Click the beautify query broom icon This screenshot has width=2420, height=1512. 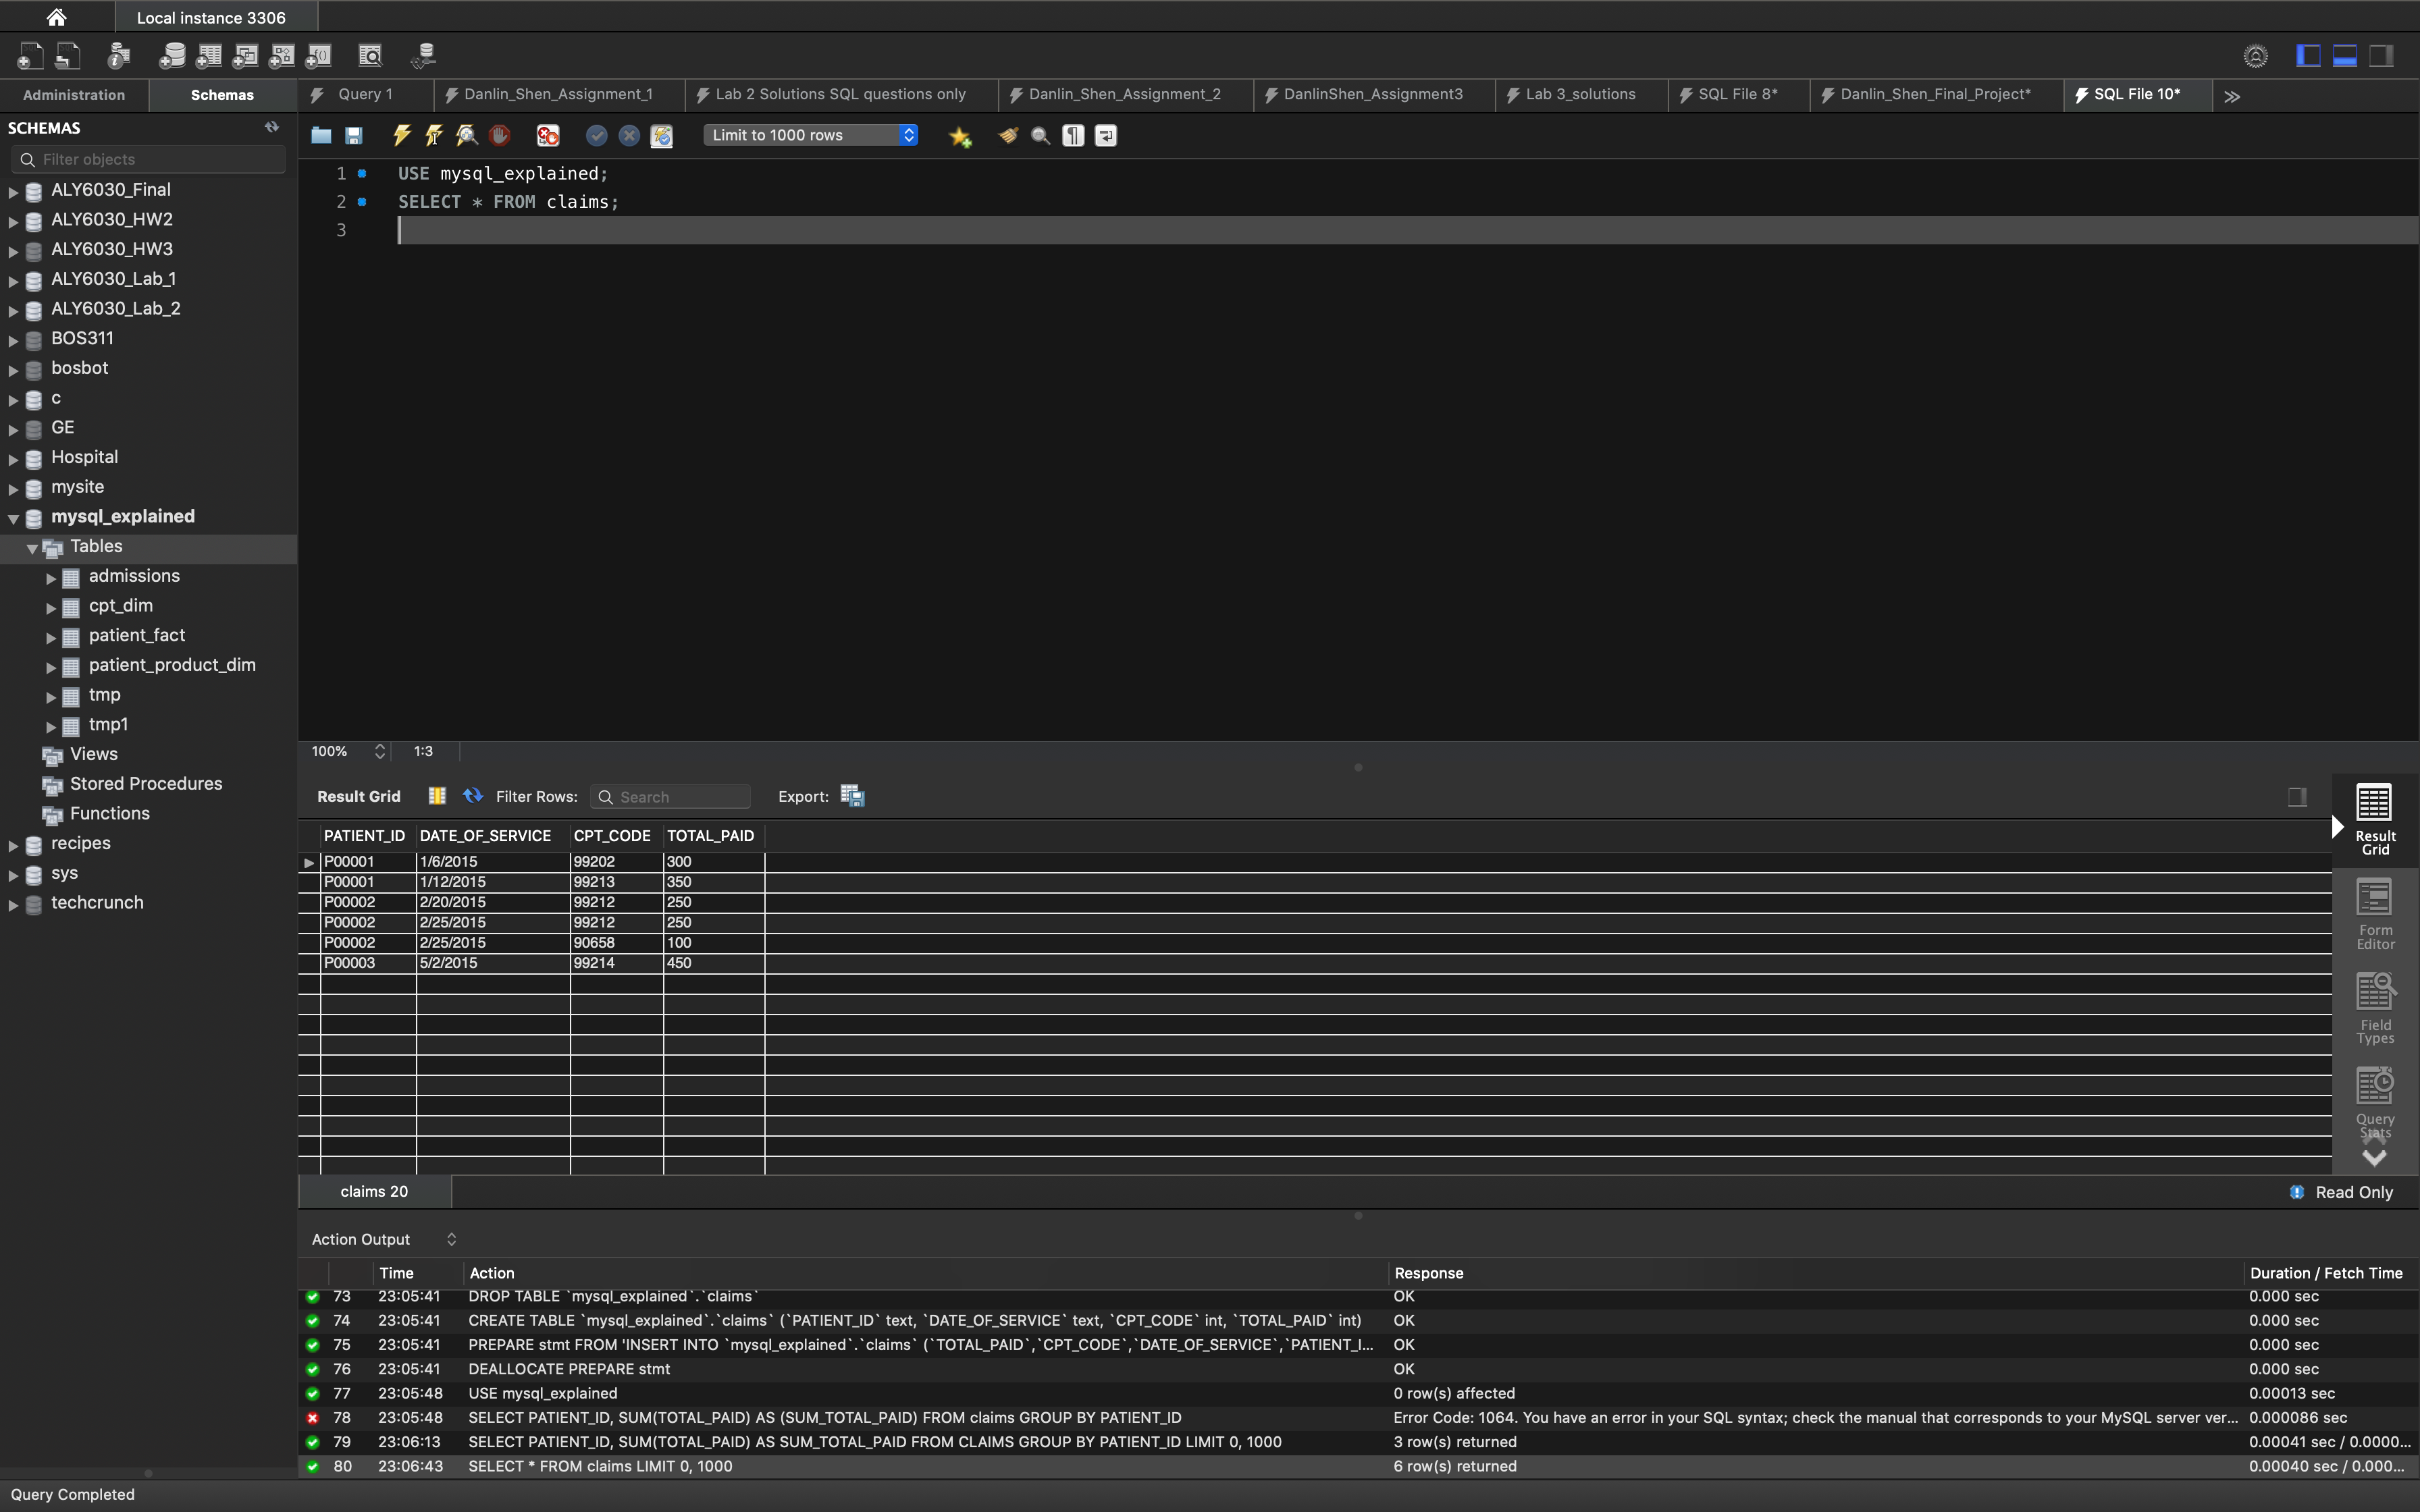click(x=1008, y=135)
